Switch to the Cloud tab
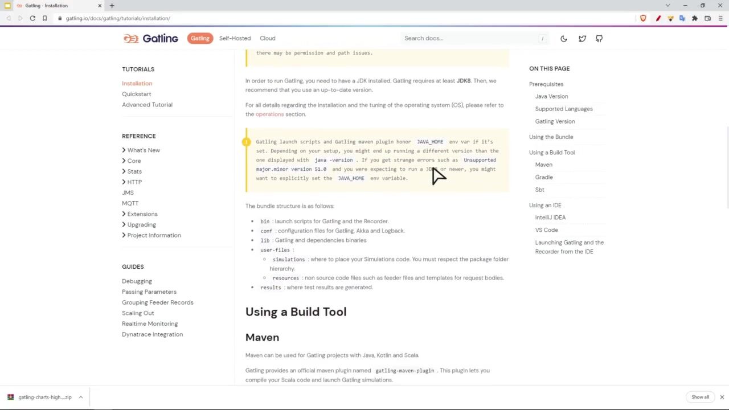 (267, 38)
